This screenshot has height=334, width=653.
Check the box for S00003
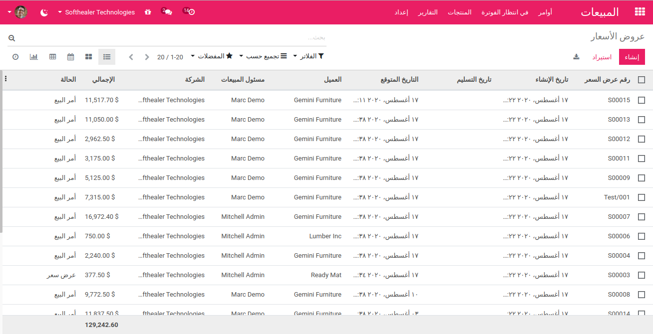coord(642,275)
